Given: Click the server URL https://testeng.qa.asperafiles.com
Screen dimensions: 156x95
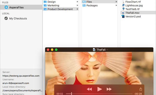Looking at the screenshot, I should point(21,76).
